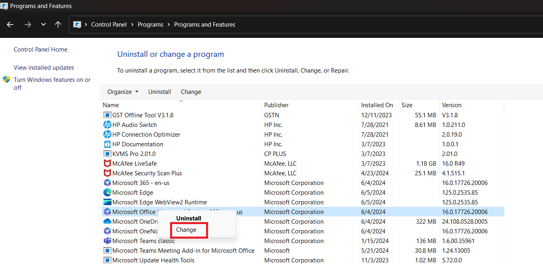This screenshot has width=543, height=264.
Task: Sort by the Publisher column header
Action: point(310,105)
